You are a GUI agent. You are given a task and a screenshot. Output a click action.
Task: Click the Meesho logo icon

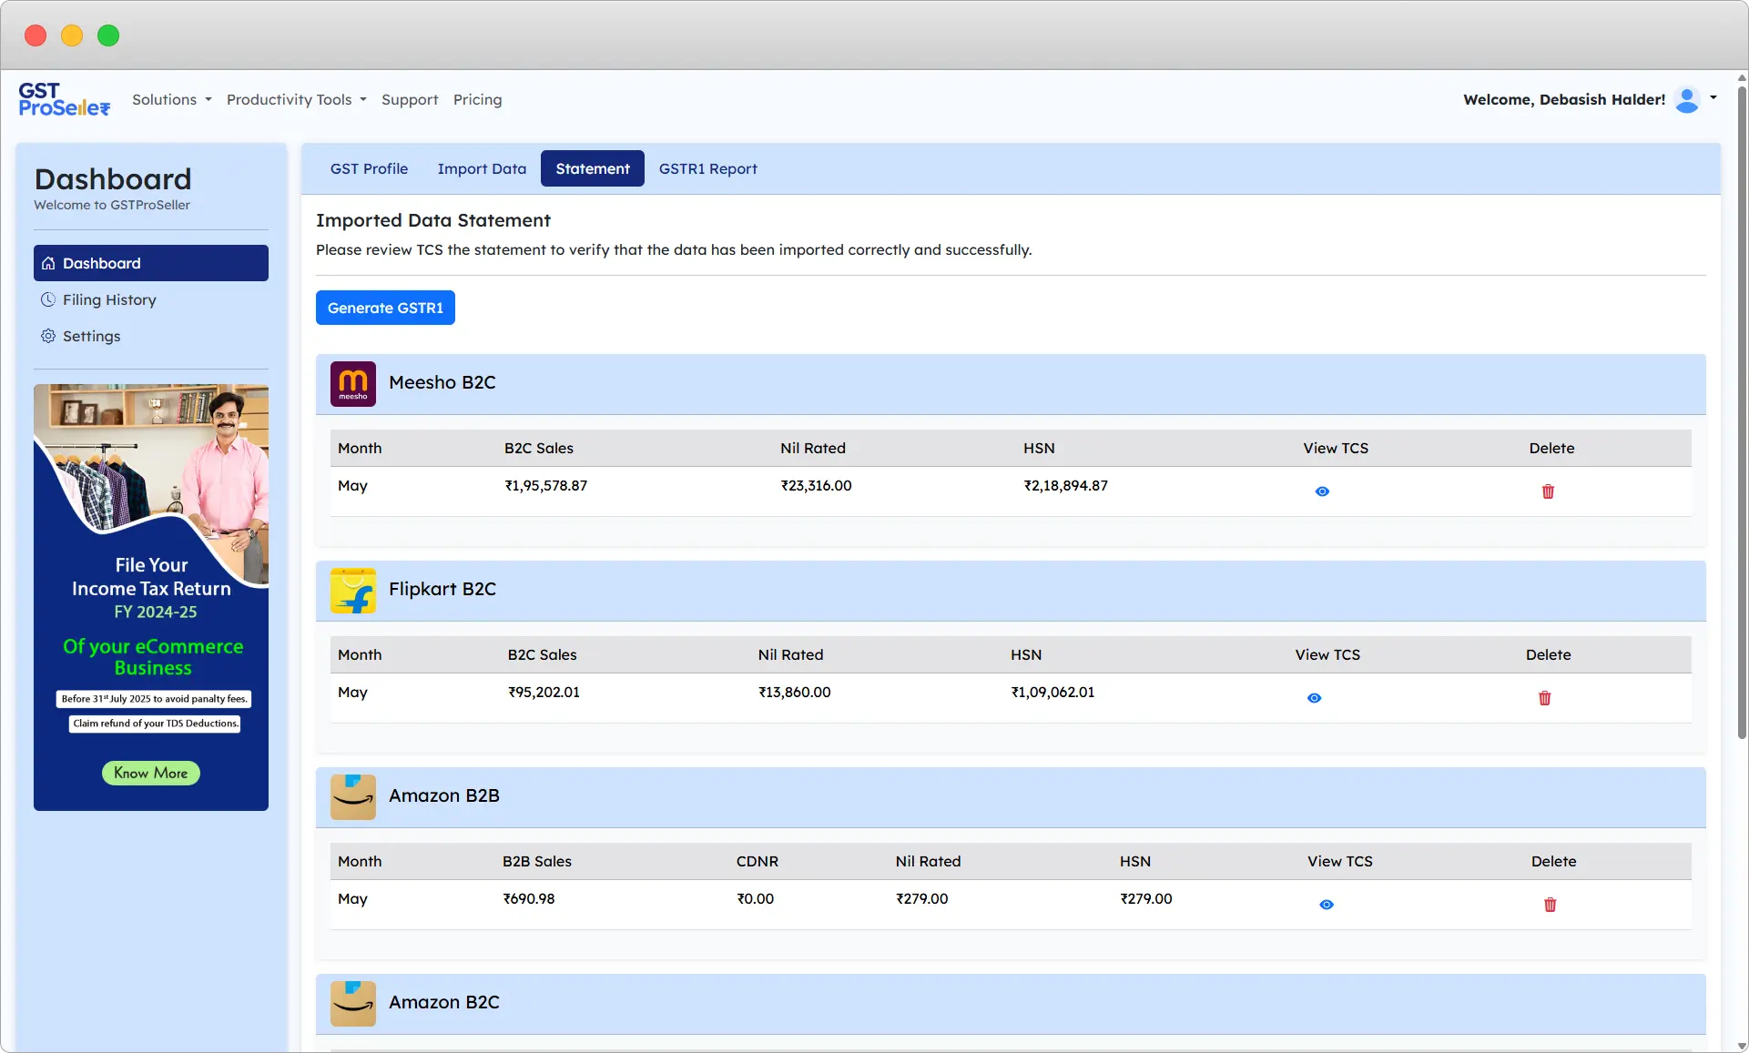(x=353, y=383)
